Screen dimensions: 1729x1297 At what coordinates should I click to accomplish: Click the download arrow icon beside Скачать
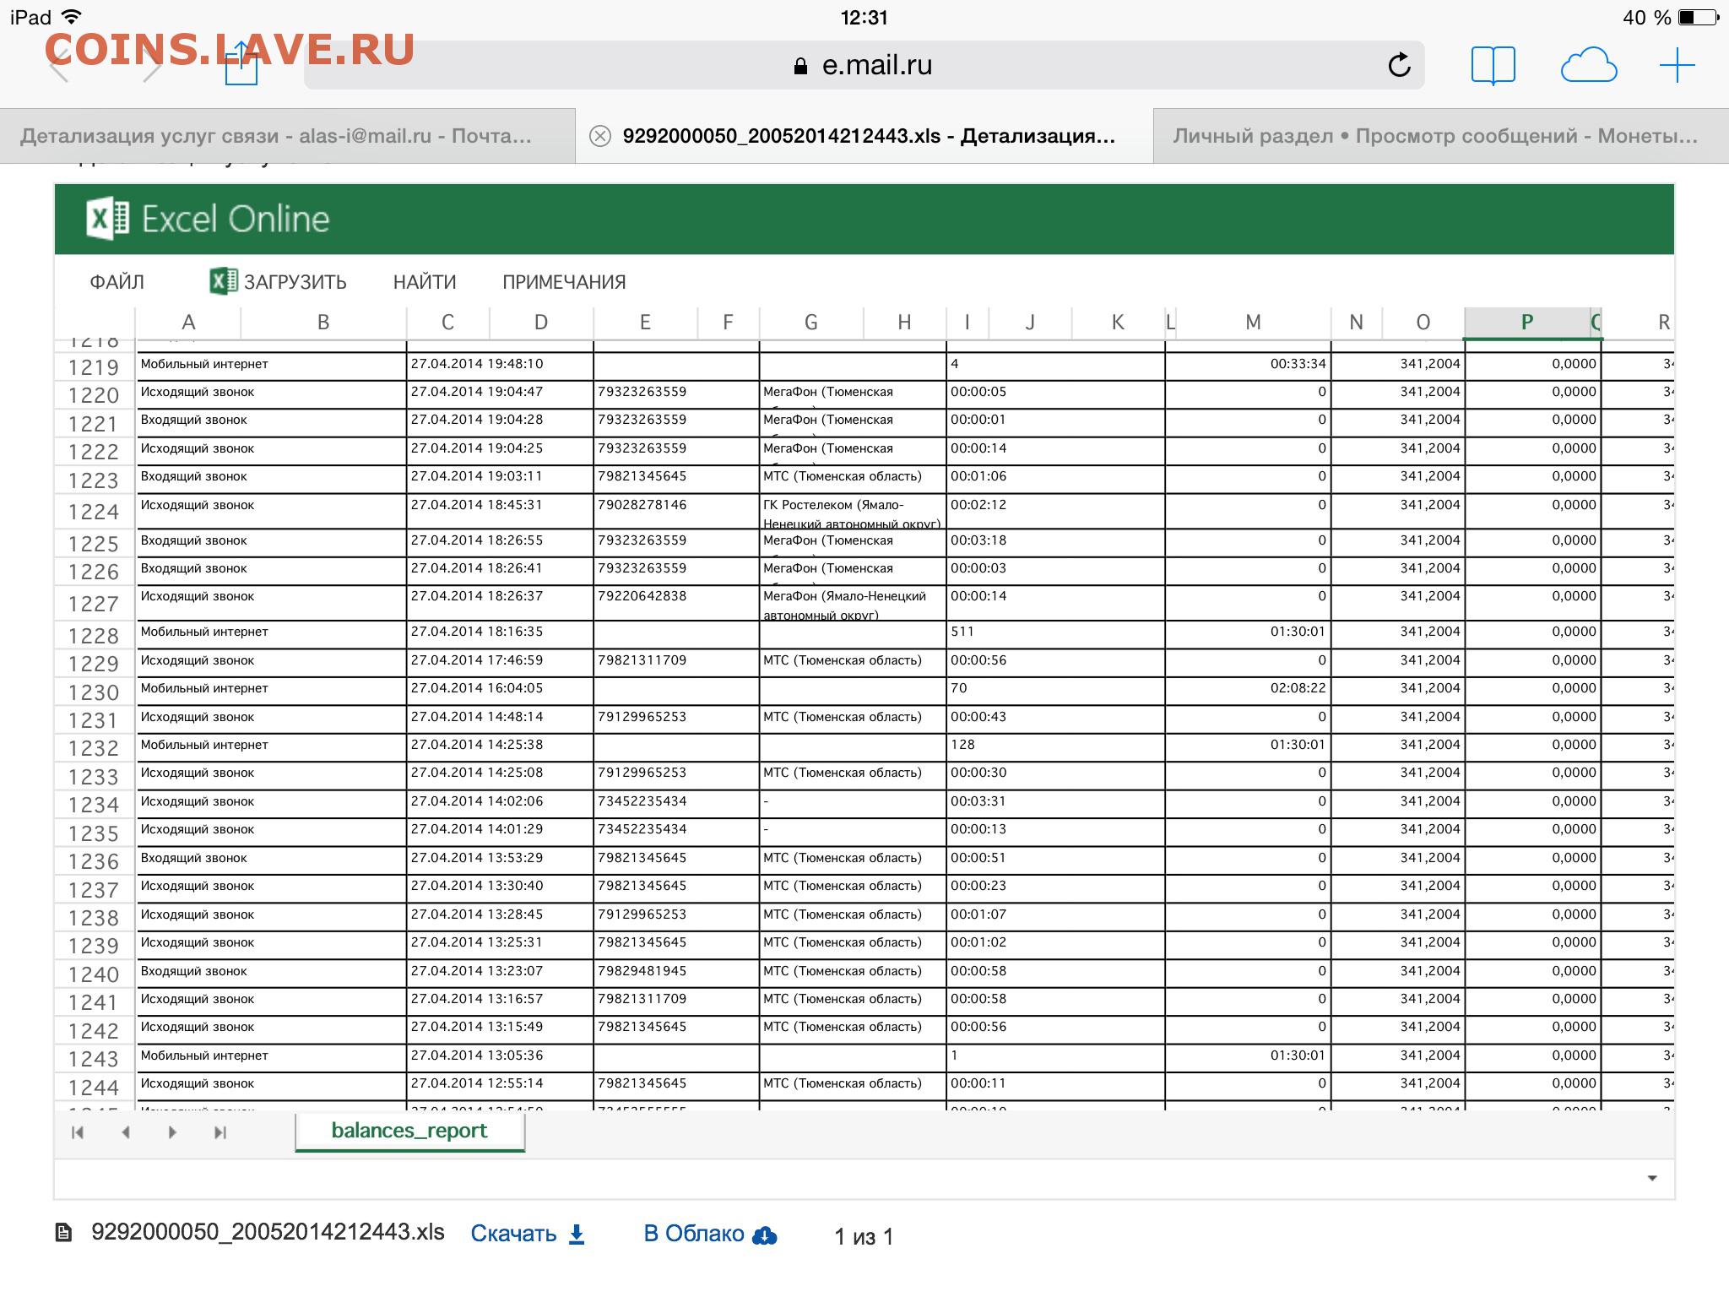coord(577,1235)
